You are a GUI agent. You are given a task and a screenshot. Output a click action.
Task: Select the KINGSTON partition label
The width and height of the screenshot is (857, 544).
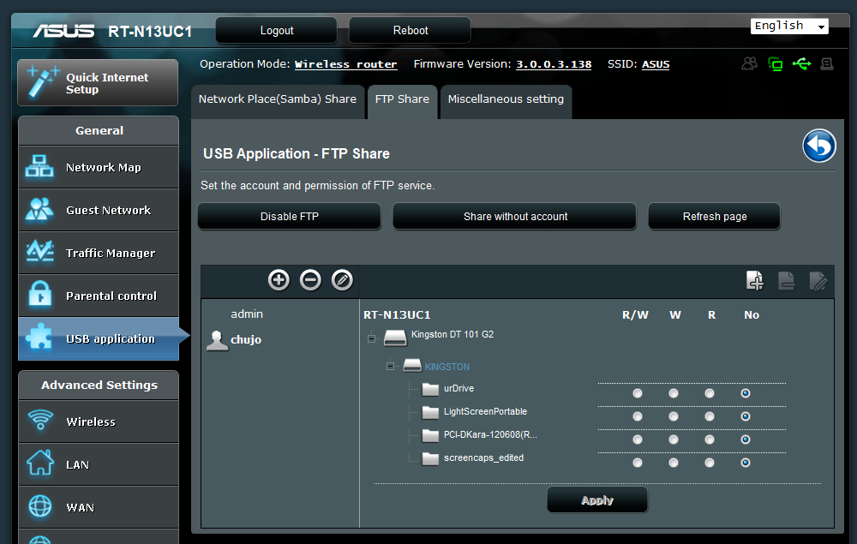(x=447, y=367)
